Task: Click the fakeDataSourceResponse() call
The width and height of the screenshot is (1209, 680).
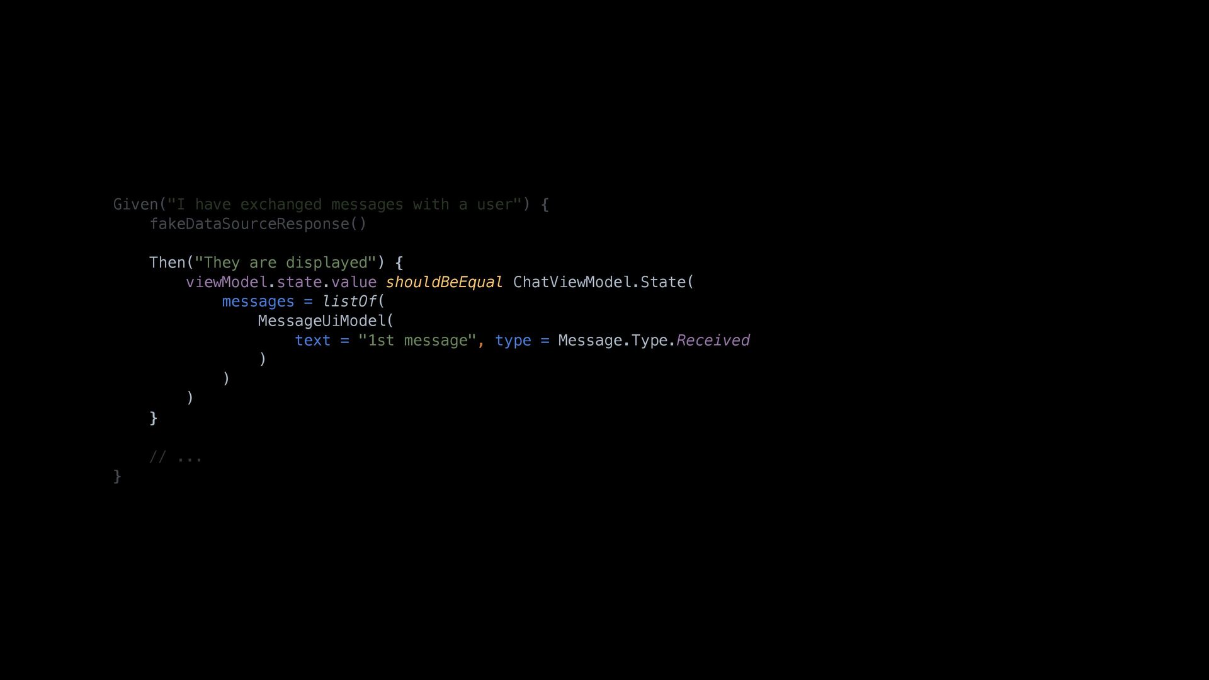Action: click(x=258, y=224)
